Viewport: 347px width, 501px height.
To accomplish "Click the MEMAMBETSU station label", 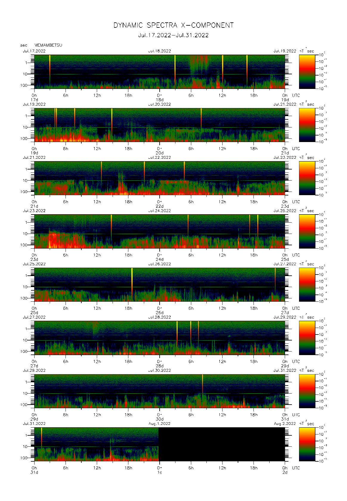I will (48, 45).
